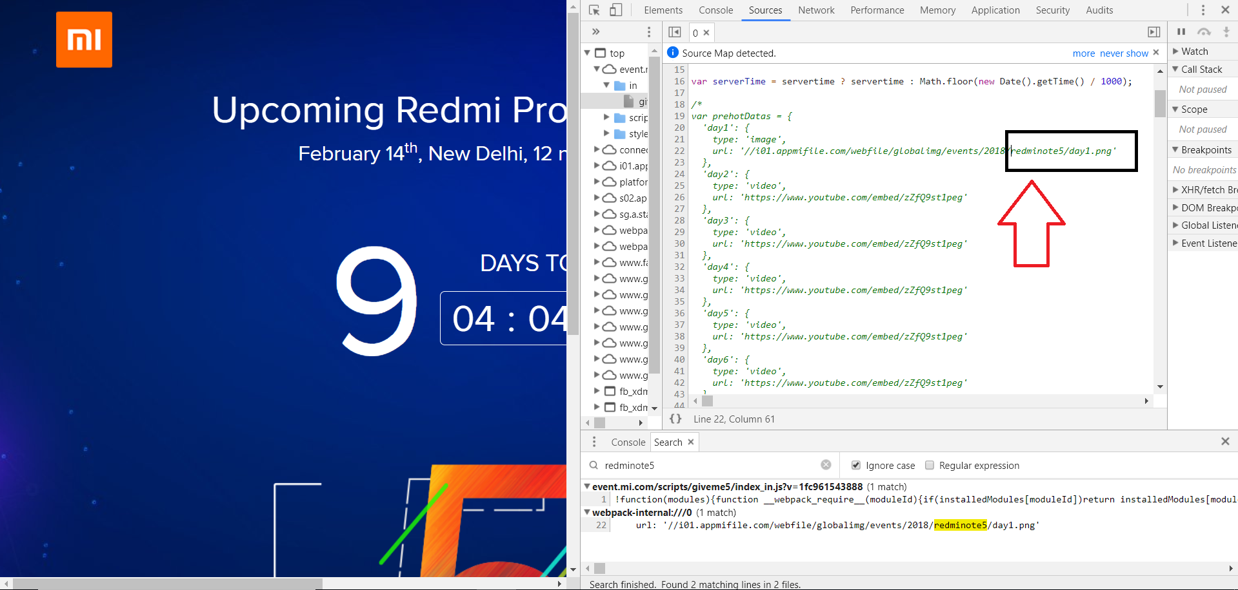Pretty print the source with braces icon
Viewport: 1238px width, 590px height.
(675, 419)
